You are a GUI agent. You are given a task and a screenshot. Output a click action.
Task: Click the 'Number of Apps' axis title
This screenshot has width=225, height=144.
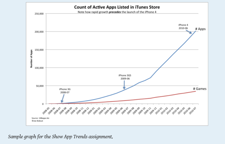(x=31, y=59)
